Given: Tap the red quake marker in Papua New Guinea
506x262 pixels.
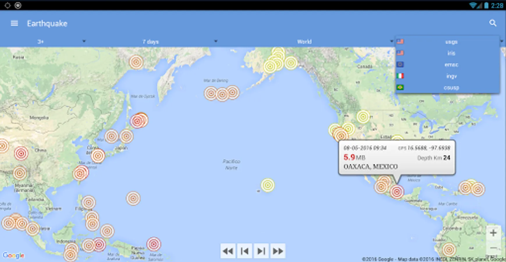Looking at the screenshot, I should coord(154,244).
